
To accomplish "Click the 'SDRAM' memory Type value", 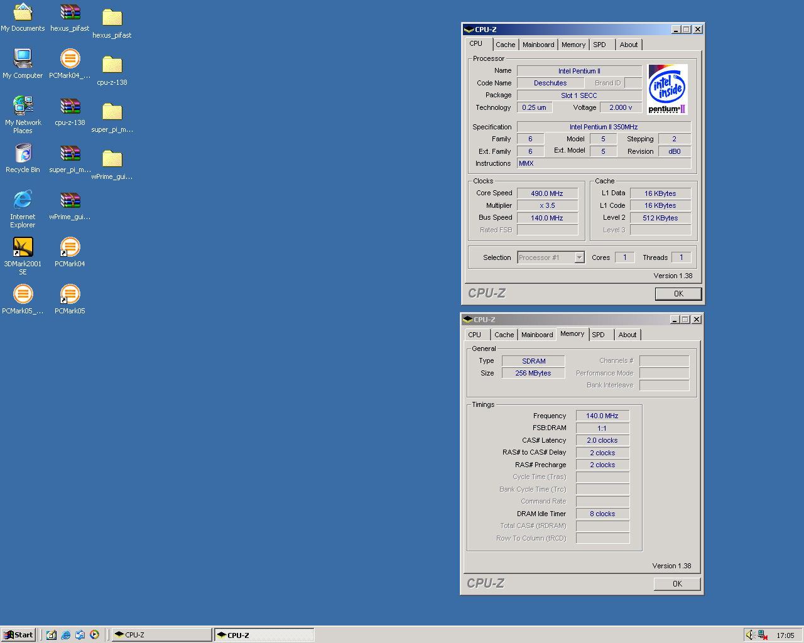I will (534, 361).
